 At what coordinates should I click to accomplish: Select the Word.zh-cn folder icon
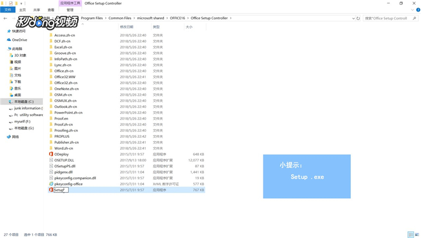[51, 148]
